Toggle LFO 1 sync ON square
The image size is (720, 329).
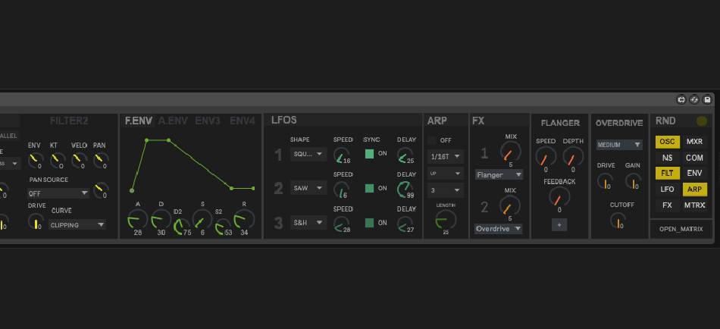click(x=369, y=153)
